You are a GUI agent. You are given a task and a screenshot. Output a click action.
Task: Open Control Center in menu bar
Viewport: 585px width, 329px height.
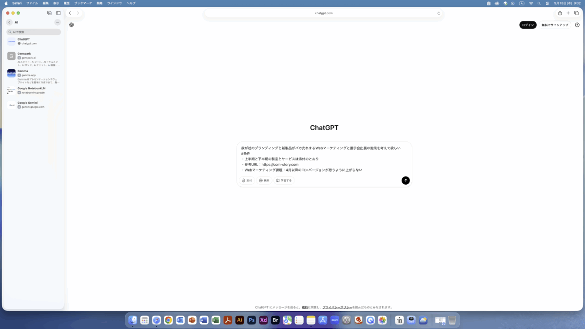click(x=547, y=3)
